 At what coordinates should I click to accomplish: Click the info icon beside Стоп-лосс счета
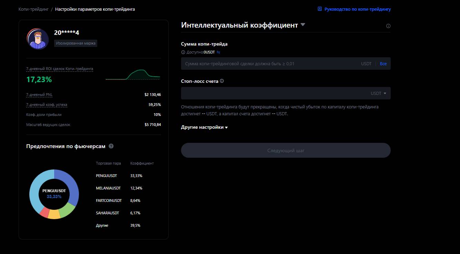pyautogui.click(x=222, y=81)
